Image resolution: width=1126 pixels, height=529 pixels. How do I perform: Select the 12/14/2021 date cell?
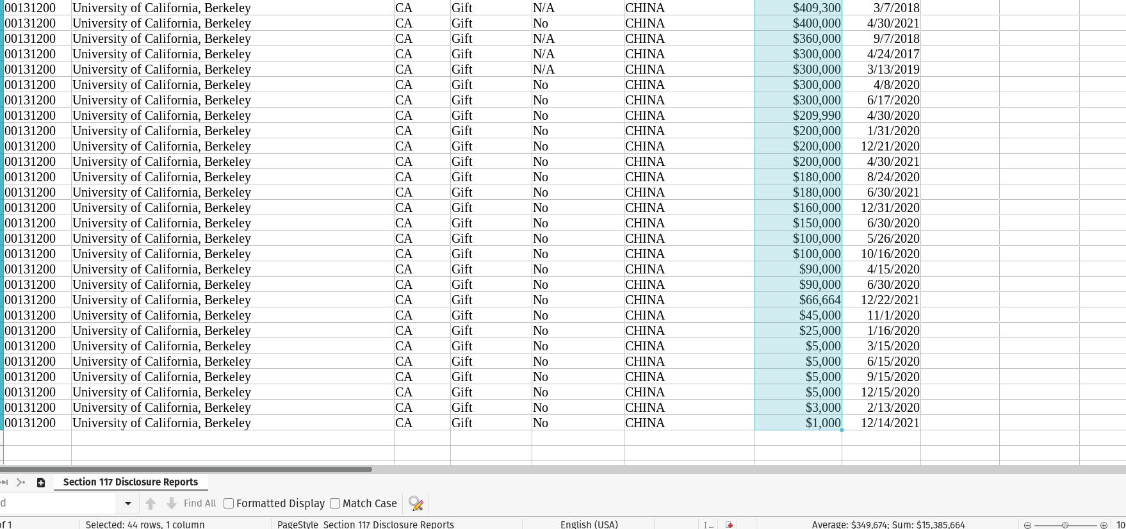coord(881,423)
